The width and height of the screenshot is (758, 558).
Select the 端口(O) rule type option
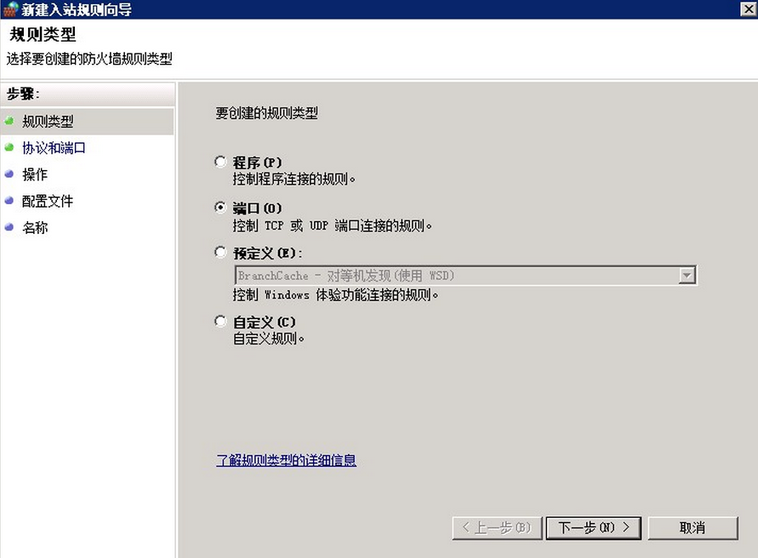(x=221, y=208)
